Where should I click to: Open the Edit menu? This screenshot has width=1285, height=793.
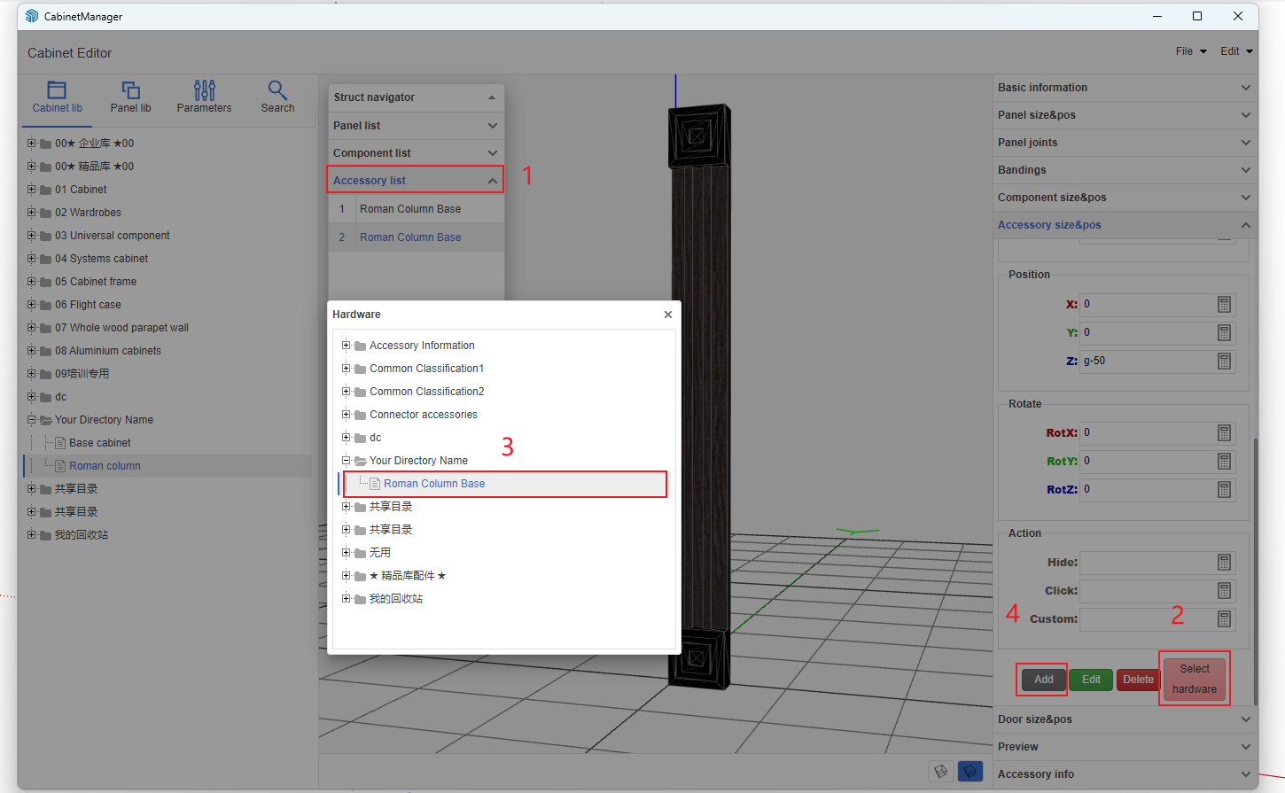1235,51
